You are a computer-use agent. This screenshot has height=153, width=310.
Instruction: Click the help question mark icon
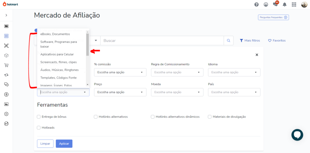[x=257, y=5]
